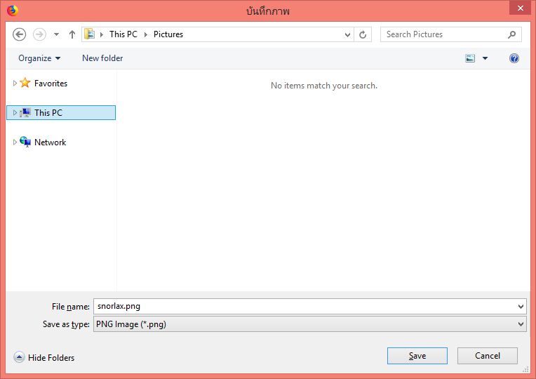Click the change view icon

pos(470,58)
